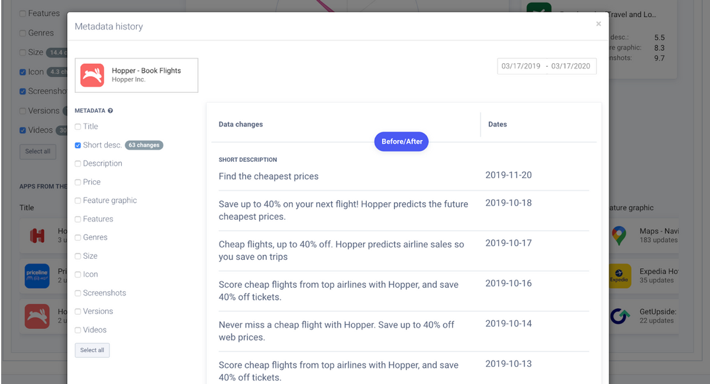Viewport: 710px width, 384px height.
Task: Click the 63 changes badge
Action: coord(144,145)
